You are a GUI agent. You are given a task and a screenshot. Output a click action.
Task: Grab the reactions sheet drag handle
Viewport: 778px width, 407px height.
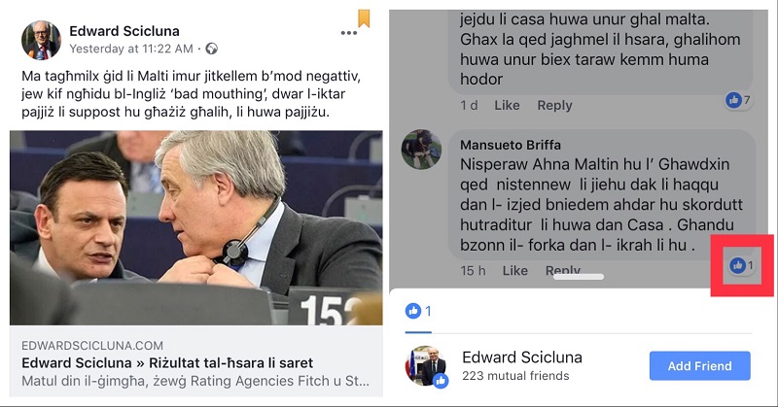tap(579, 277)
